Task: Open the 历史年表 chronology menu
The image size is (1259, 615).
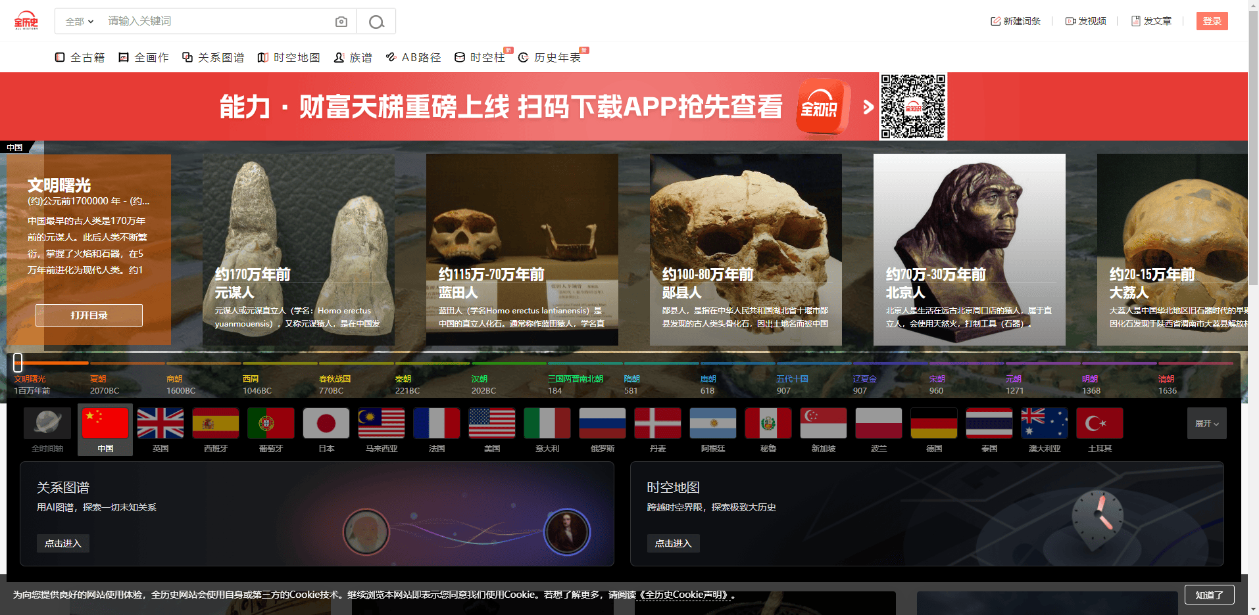Action: pyautogui.click(x=551, y=57)
